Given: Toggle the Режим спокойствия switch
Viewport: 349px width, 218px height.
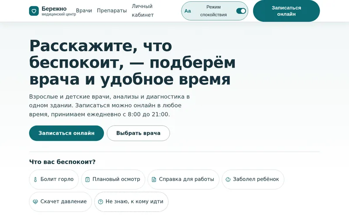Looking at the screenshot, I should 241,11.
